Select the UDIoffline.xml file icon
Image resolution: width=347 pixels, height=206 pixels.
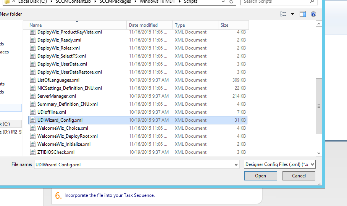33,112
